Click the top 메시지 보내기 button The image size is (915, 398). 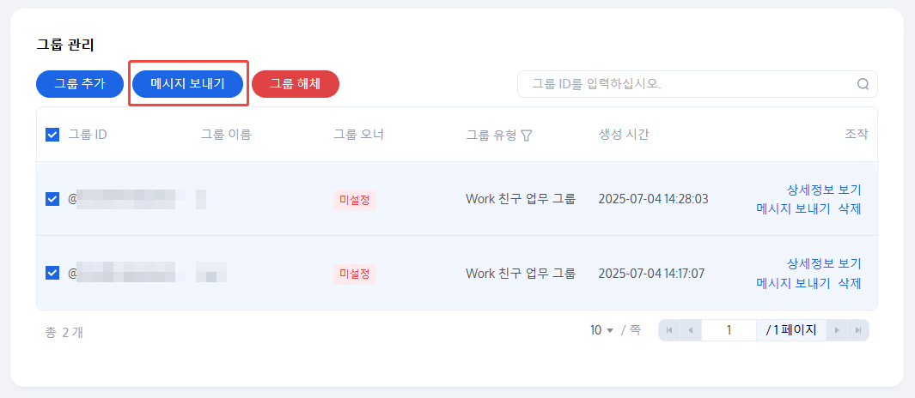tap(187, 84)
